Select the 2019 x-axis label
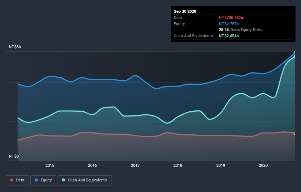The height and width of the screenshot is (192, 301). (x=221, y=165)
